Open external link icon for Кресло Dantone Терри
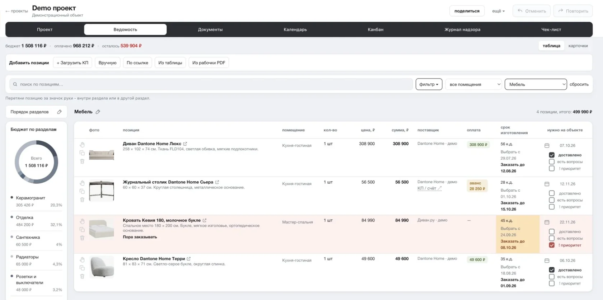 [189, 259]
